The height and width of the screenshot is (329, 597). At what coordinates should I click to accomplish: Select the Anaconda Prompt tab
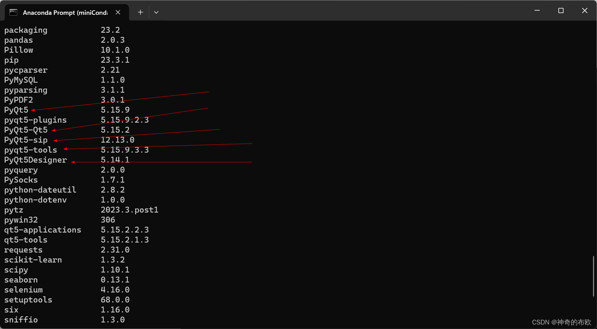(67, 12)
